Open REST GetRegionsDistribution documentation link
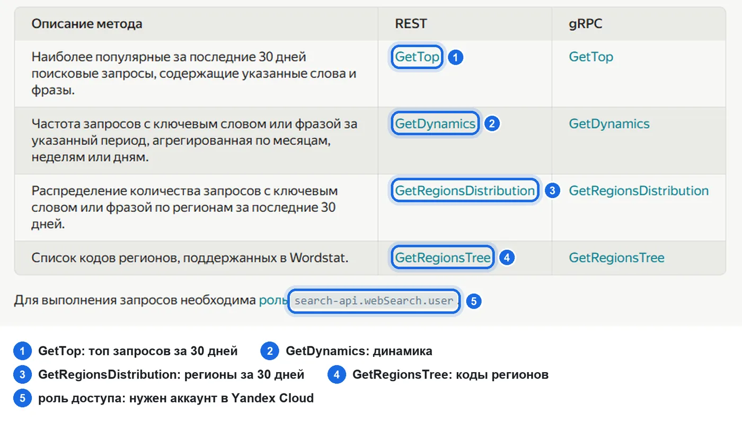The height and width of the screenshot is (423, 742). [465, 191]
